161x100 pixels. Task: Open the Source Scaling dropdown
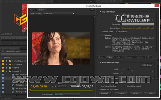[59, 14]
